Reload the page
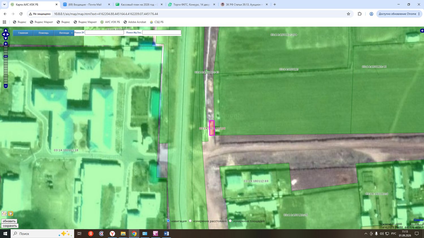This screenshot has height=238, width=424. (21, 14)
